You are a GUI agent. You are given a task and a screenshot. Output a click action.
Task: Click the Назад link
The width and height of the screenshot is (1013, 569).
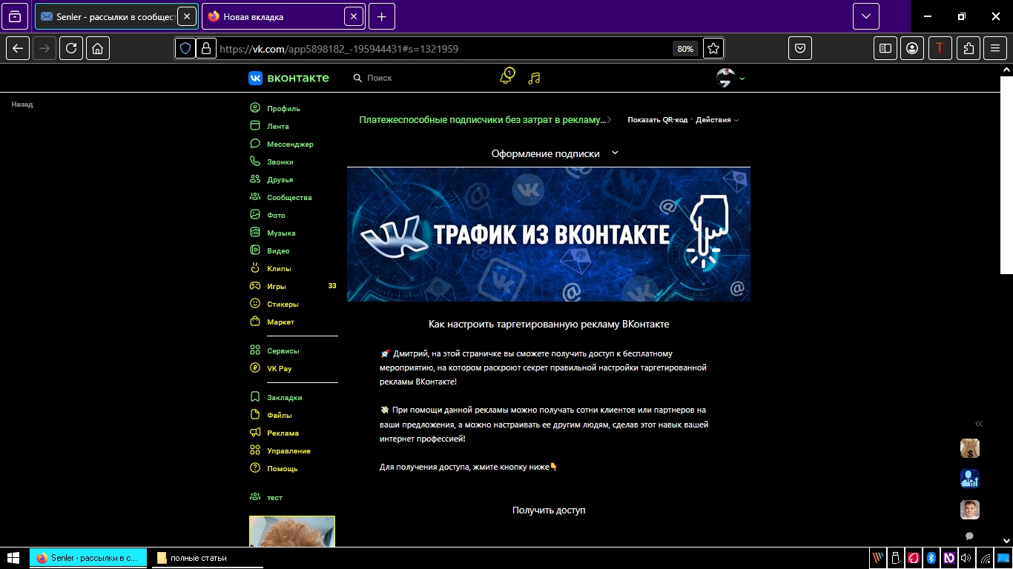pyautogui.click(x=22, y=104)
